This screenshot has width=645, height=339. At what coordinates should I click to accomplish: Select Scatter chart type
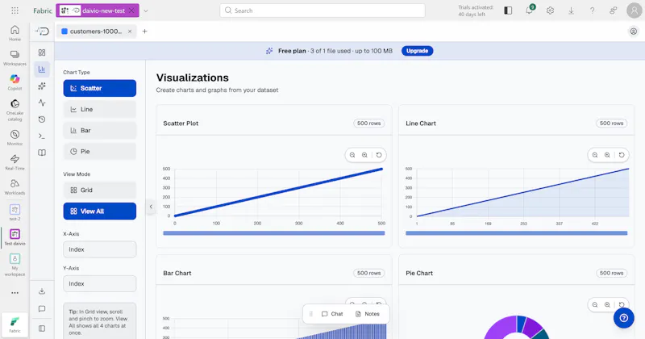[x=99, y=88]
